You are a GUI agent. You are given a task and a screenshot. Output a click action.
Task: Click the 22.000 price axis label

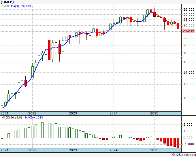point(189,38)
